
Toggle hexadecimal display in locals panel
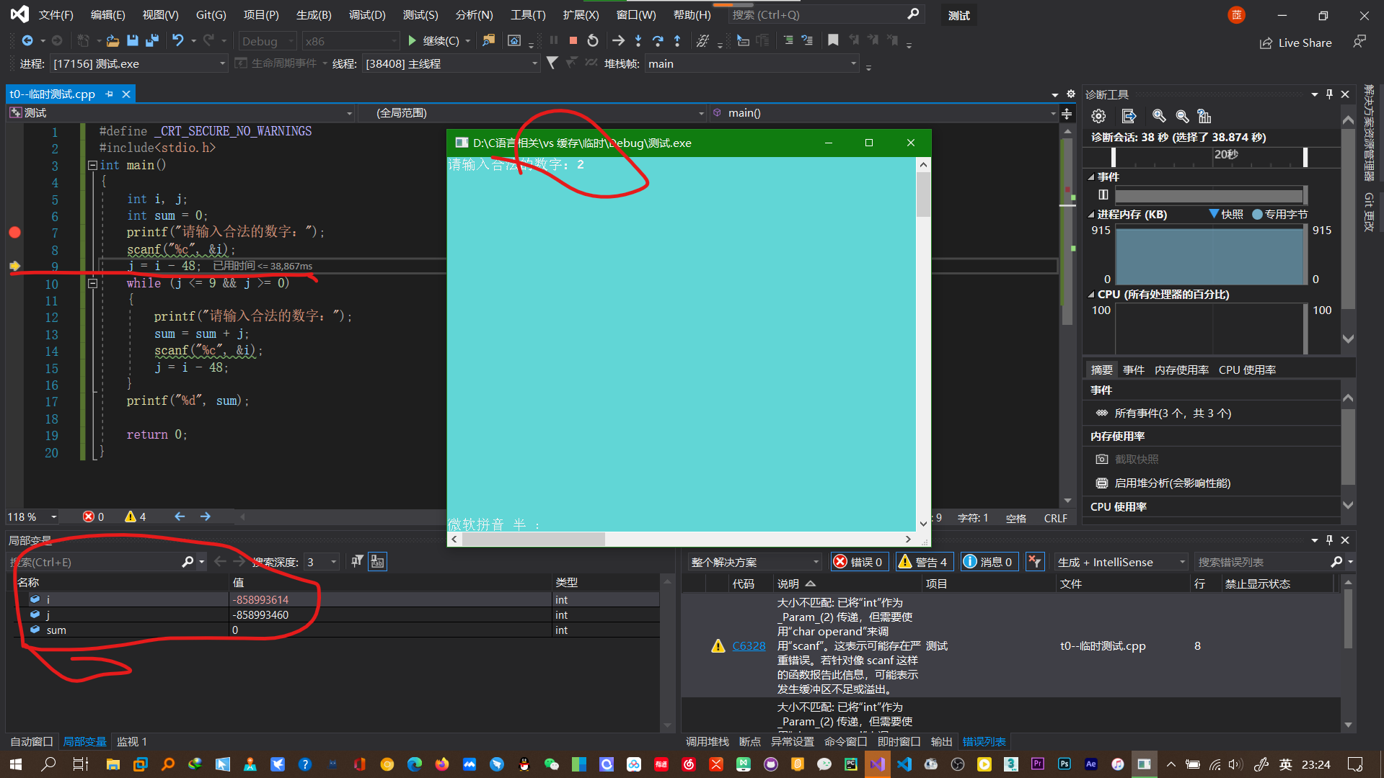(x=377, y=562)
